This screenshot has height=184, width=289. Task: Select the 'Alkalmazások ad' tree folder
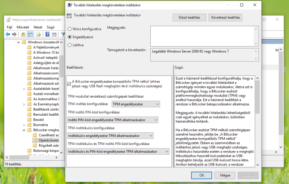(43, 84)
